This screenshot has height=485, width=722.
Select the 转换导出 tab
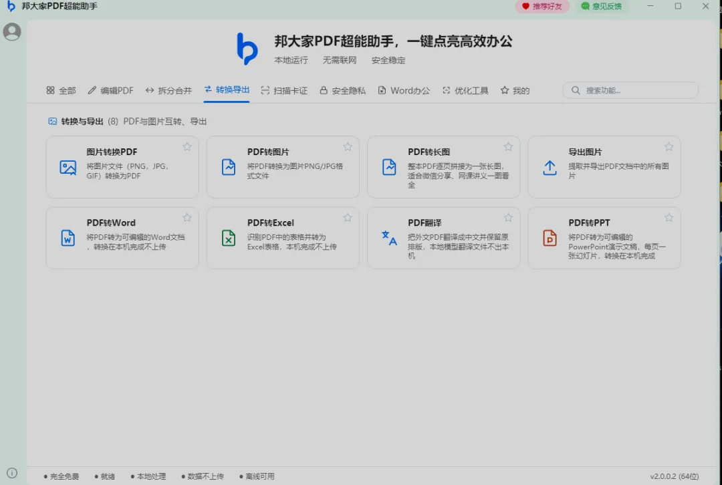point(227,90)
